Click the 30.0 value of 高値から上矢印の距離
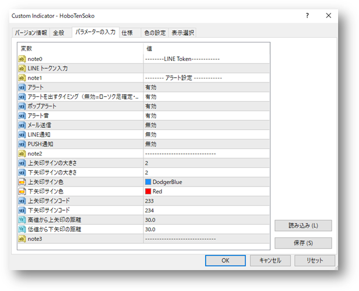The width and height of the screenshot is (359, 291). (206, 220)
